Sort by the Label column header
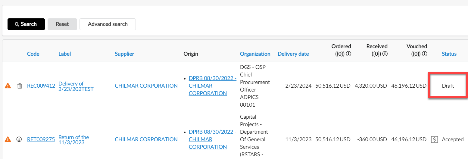Screen dimensions: 468x159 (x=65, y=54)
